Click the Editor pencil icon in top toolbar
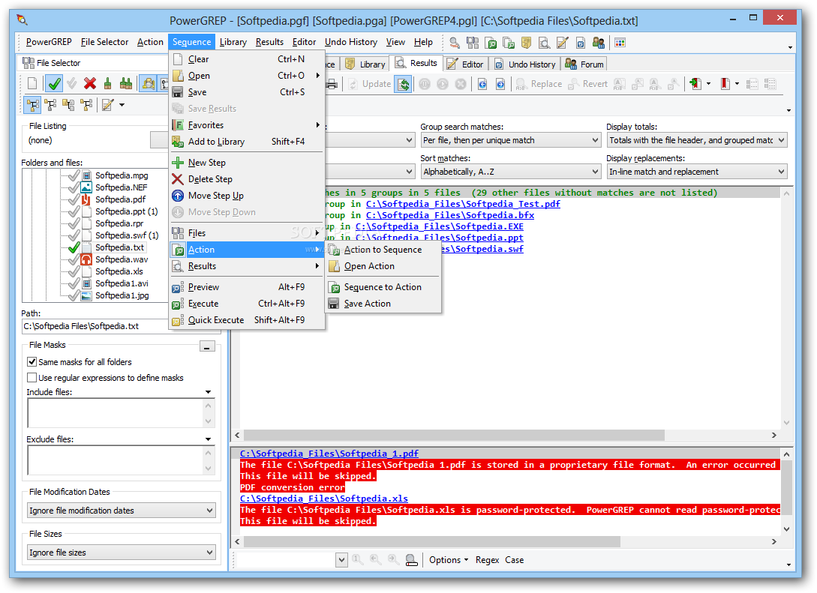 tap(562, 43)
